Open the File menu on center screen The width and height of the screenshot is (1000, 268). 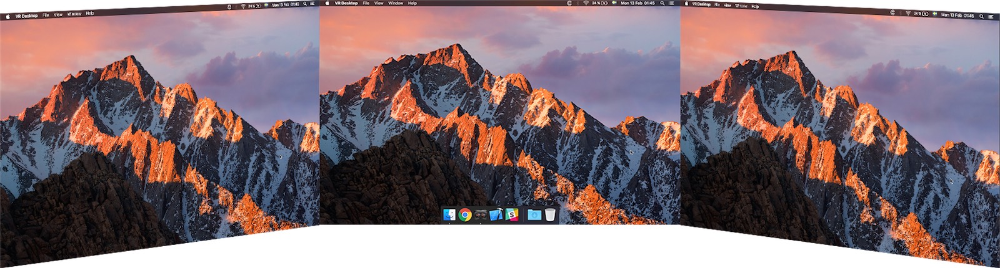tap(366, 3)
